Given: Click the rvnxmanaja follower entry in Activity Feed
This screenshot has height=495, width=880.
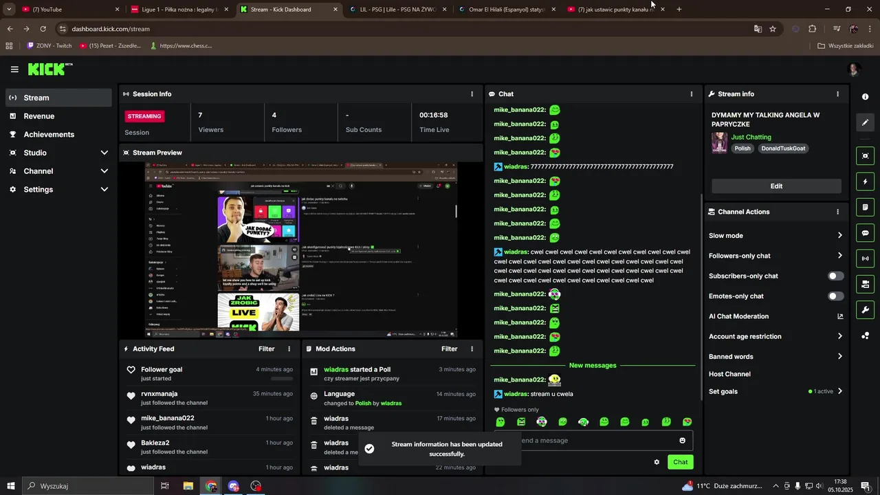Looking at the screenshot, I should [211, 398].
